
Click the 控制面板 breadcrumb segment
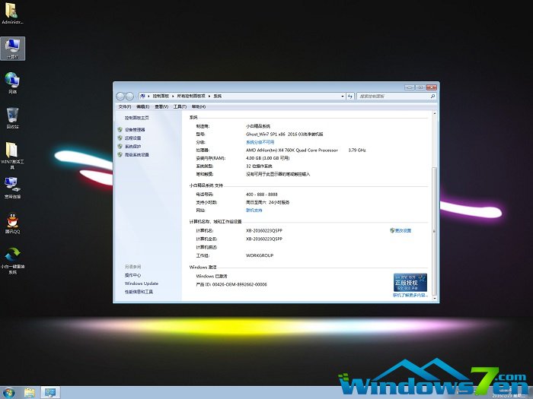[x=161, y=97]
